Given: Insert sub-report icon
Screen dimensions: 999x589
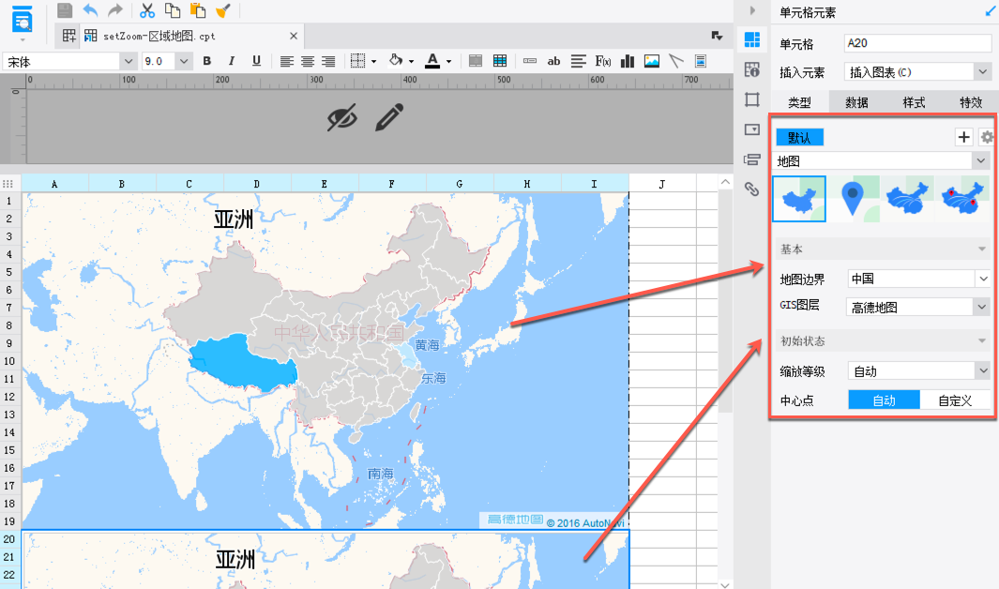Looking at the screenshot, I should point(700,61).
